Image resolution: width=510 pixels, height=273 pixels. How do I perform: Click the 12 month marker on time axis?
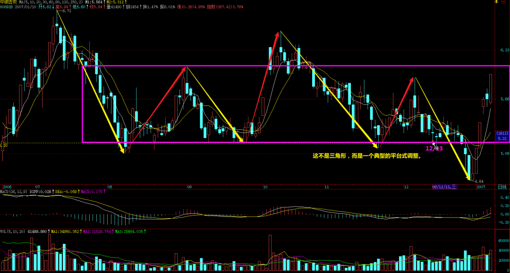[406, 187]
